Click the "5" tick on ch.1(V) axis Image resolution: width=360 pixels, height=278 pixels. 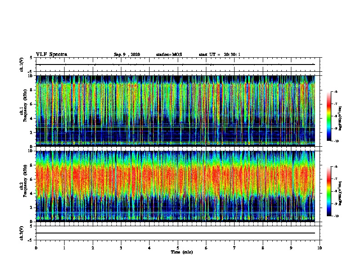(31, 58)
